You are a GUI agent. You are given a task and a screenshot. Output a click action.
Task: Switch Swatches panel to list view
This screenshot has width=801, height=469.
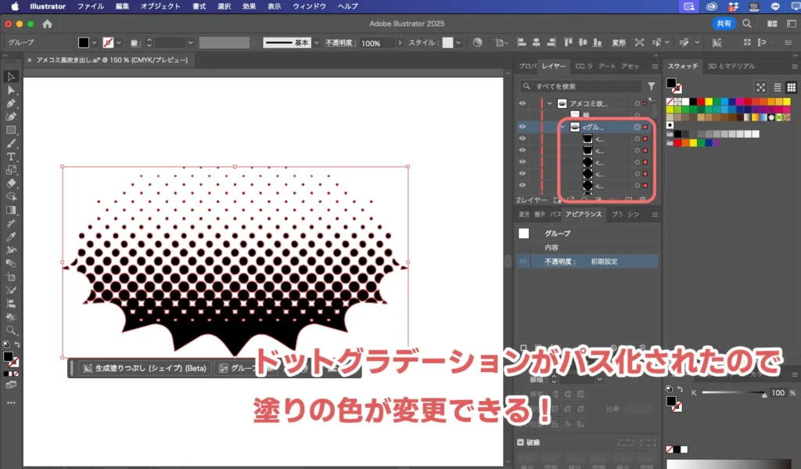coord(778,87)
